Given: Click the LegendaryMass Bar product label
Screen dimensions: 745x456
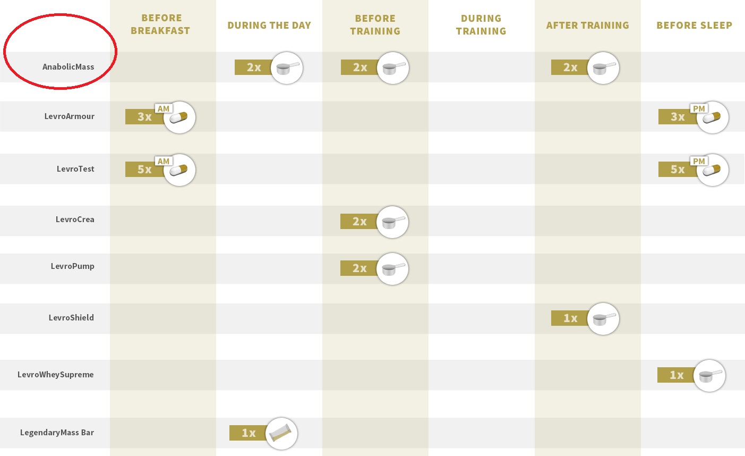Looking at the screenshot, I should 57,433.
